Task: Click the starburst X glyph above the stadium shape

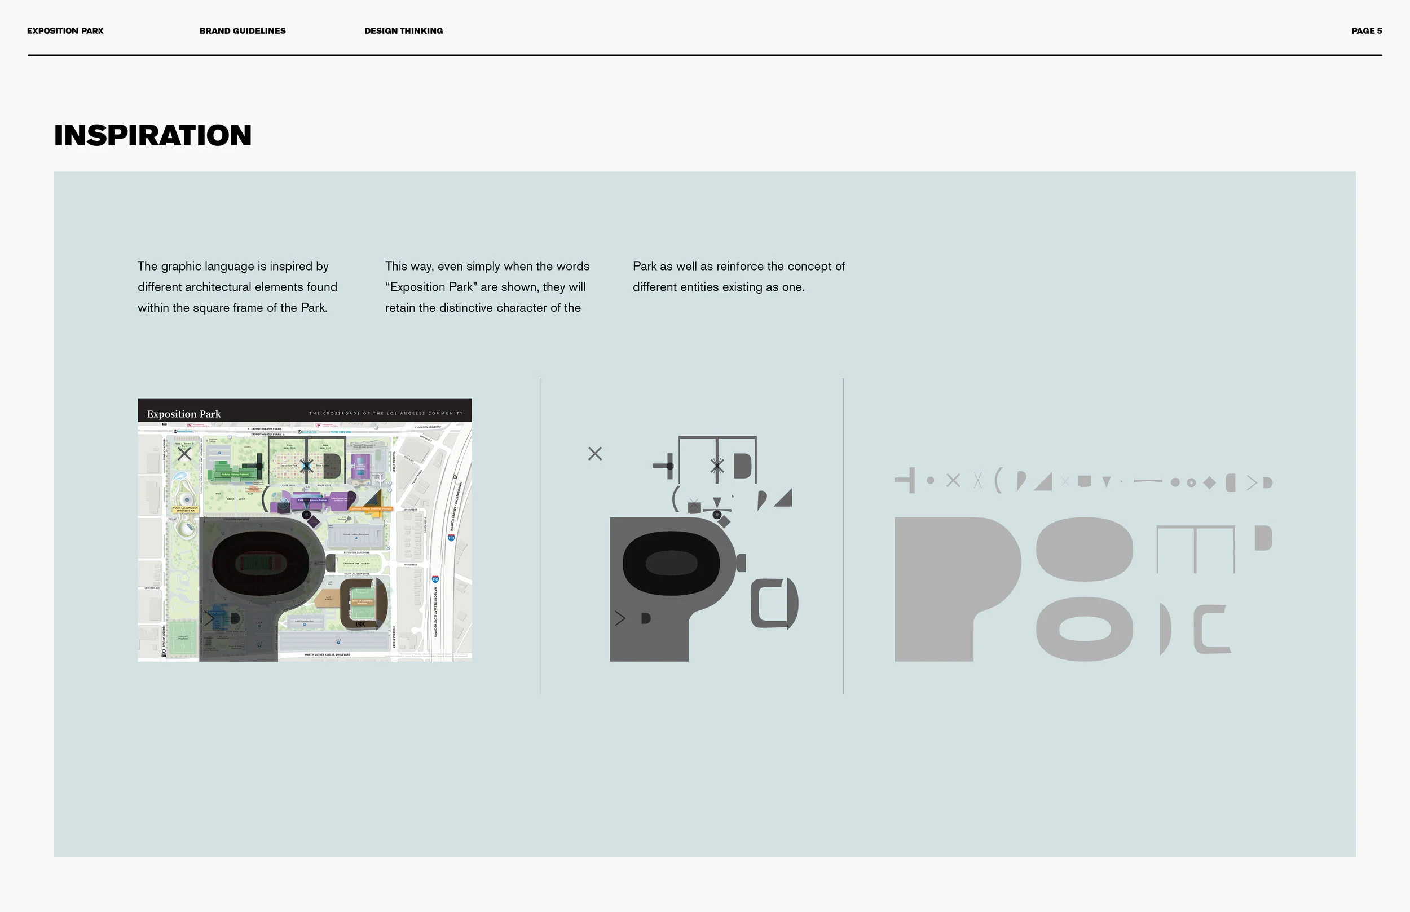Action: (717, 467)
